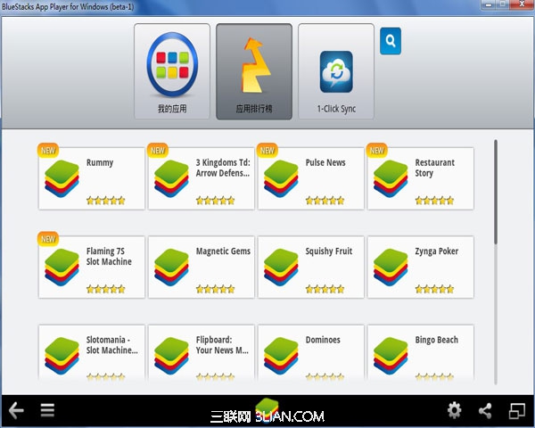Click the Magnetic Gems title text
Image resolution: width=535 pixels, height=428 pixels.
pyautogui.click(x=223, y=251)
